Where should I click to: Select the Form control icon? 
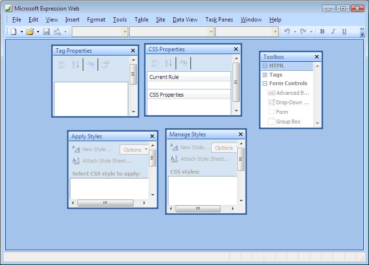271,112
